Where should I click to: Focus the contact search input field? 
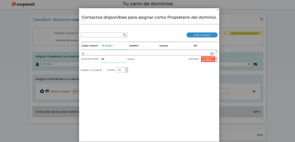pyautogui.click(x=102, y=35)
